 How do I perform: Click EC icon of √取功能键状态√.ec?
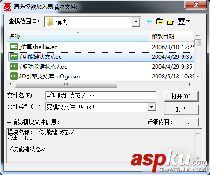(14, 66)
